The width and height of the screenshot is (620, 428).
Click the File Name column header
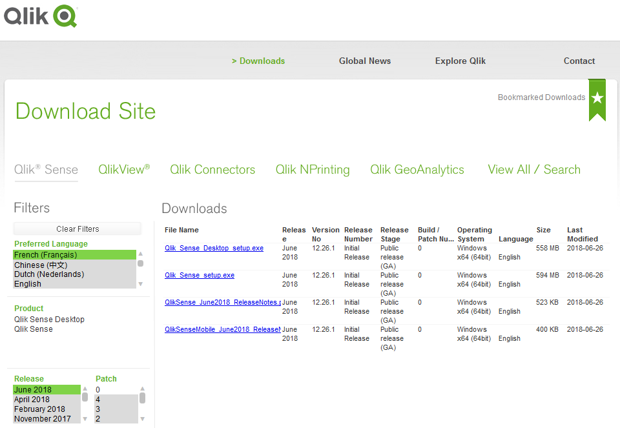click(181, 230)
